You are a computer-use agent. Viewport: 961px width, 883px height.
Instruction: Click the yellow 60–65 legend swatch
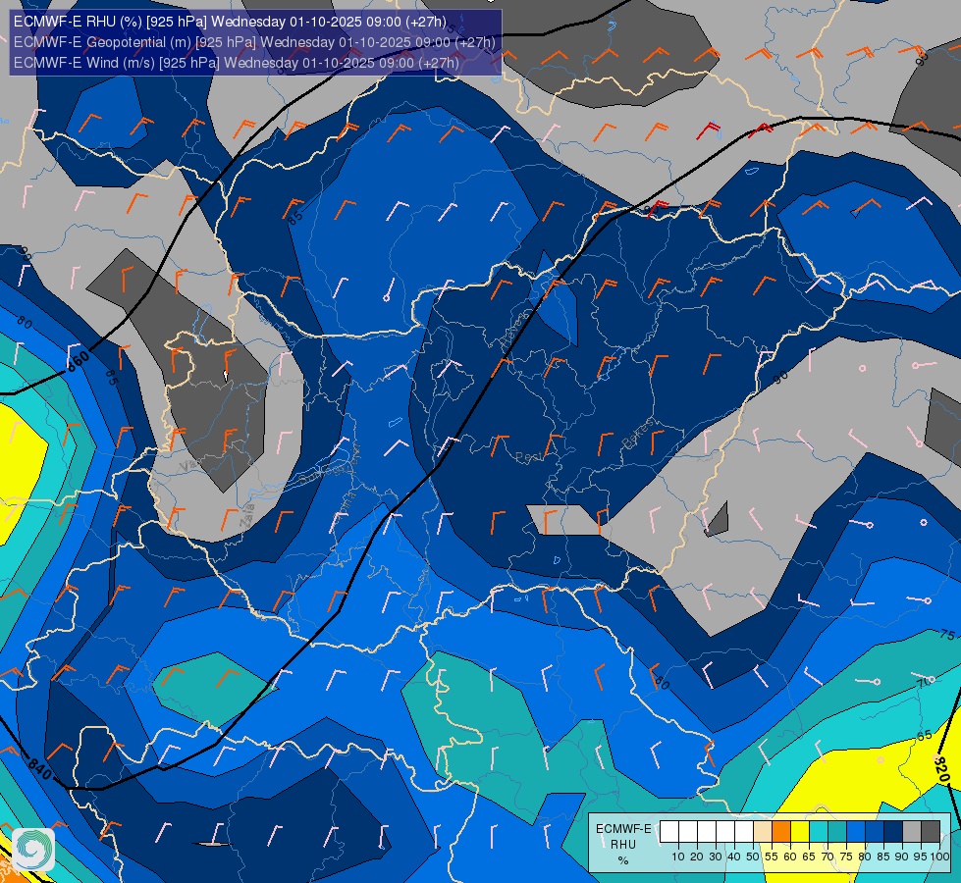[800, 831]
